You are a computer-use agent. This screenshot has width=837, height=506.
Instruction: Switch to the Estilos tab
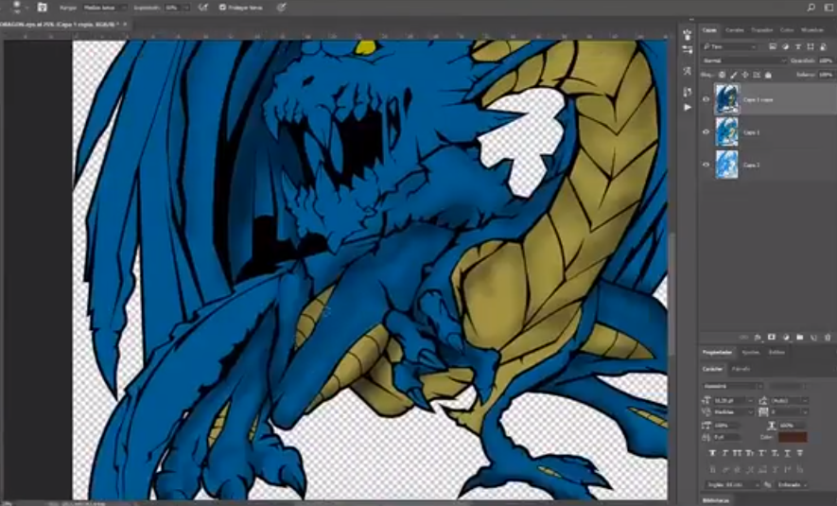click(x=776, y=352)
